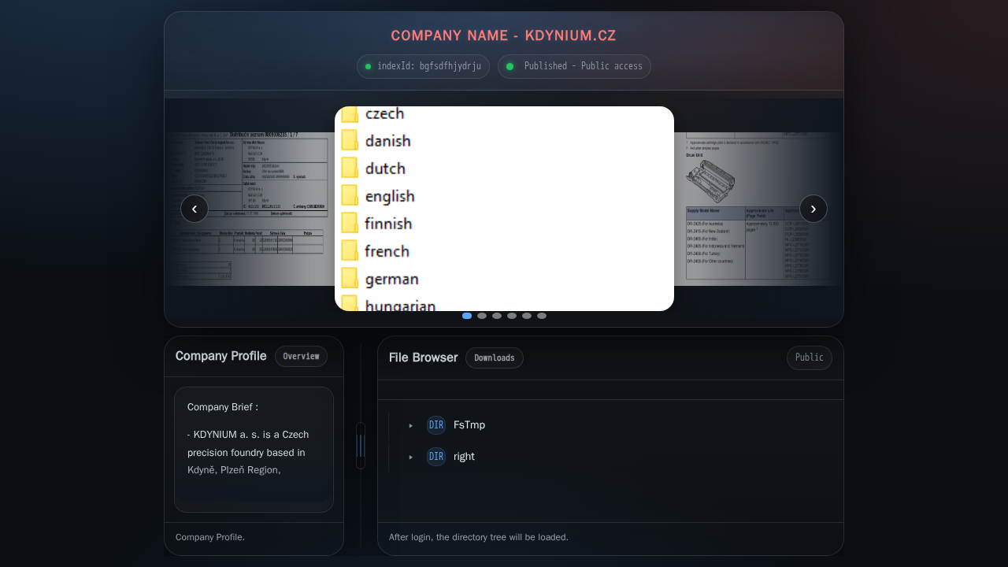Select the first active carousel dot

(x=467, y=316)
